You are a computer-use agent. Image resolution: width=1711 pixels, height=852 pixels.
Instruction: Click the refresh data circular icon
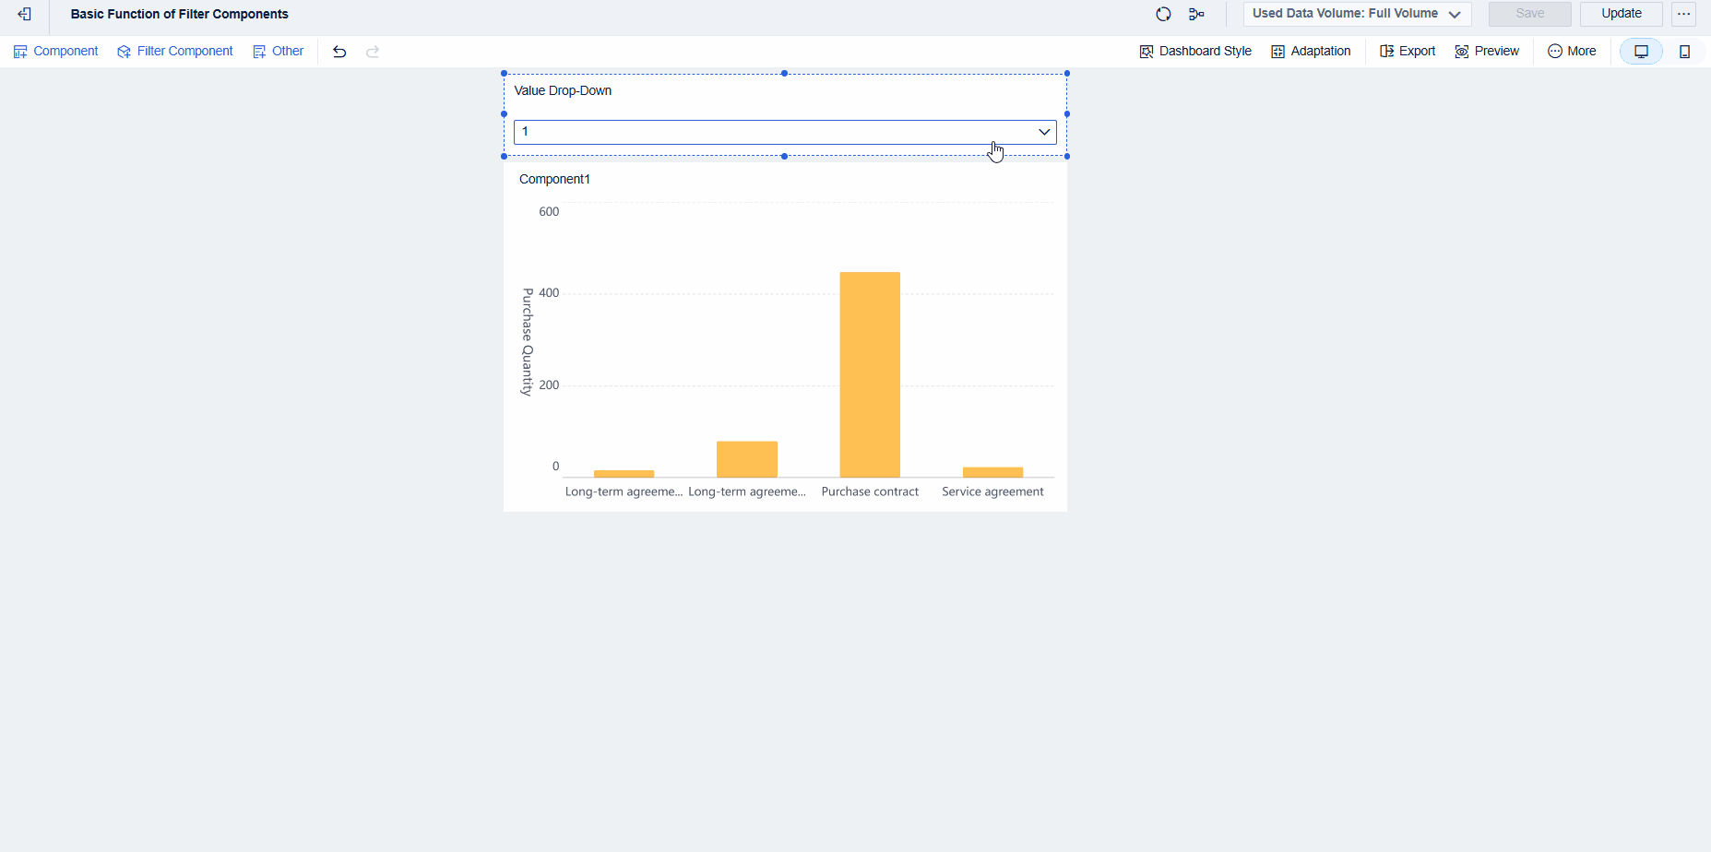tap(1163, 15)
